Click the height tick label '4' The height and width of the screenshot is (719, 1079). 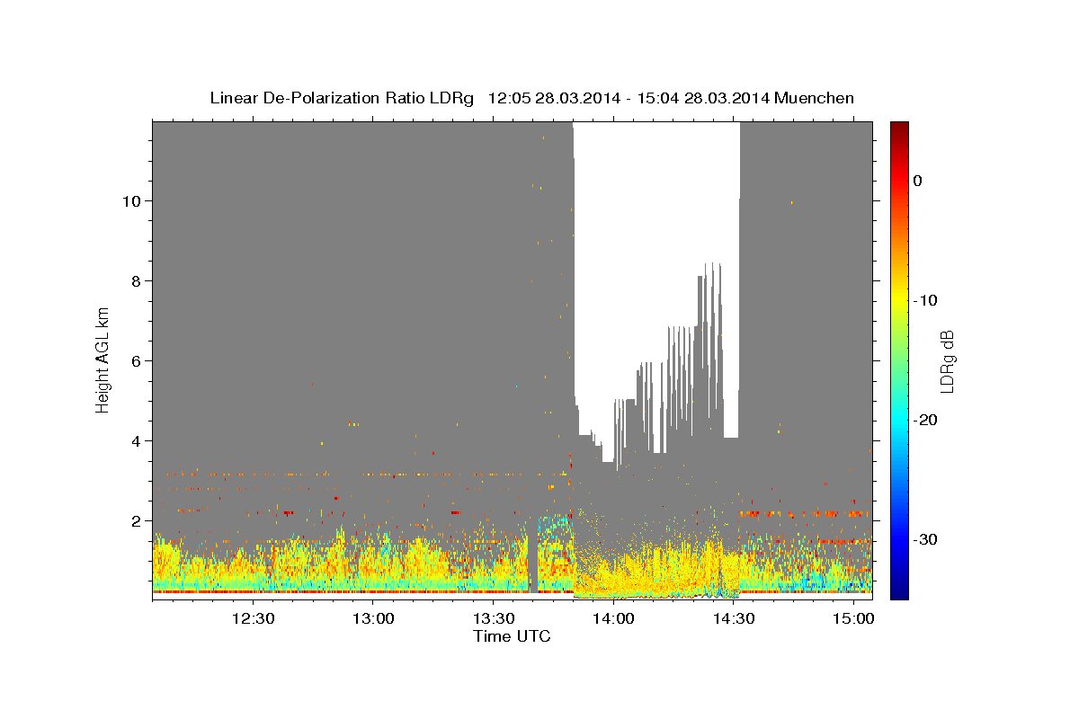coord(136,440)
